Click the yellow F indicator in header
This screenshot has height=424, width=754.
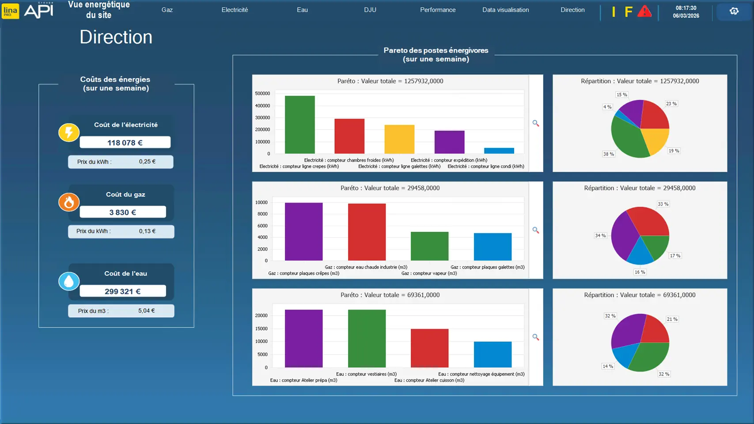coord(628,11)
